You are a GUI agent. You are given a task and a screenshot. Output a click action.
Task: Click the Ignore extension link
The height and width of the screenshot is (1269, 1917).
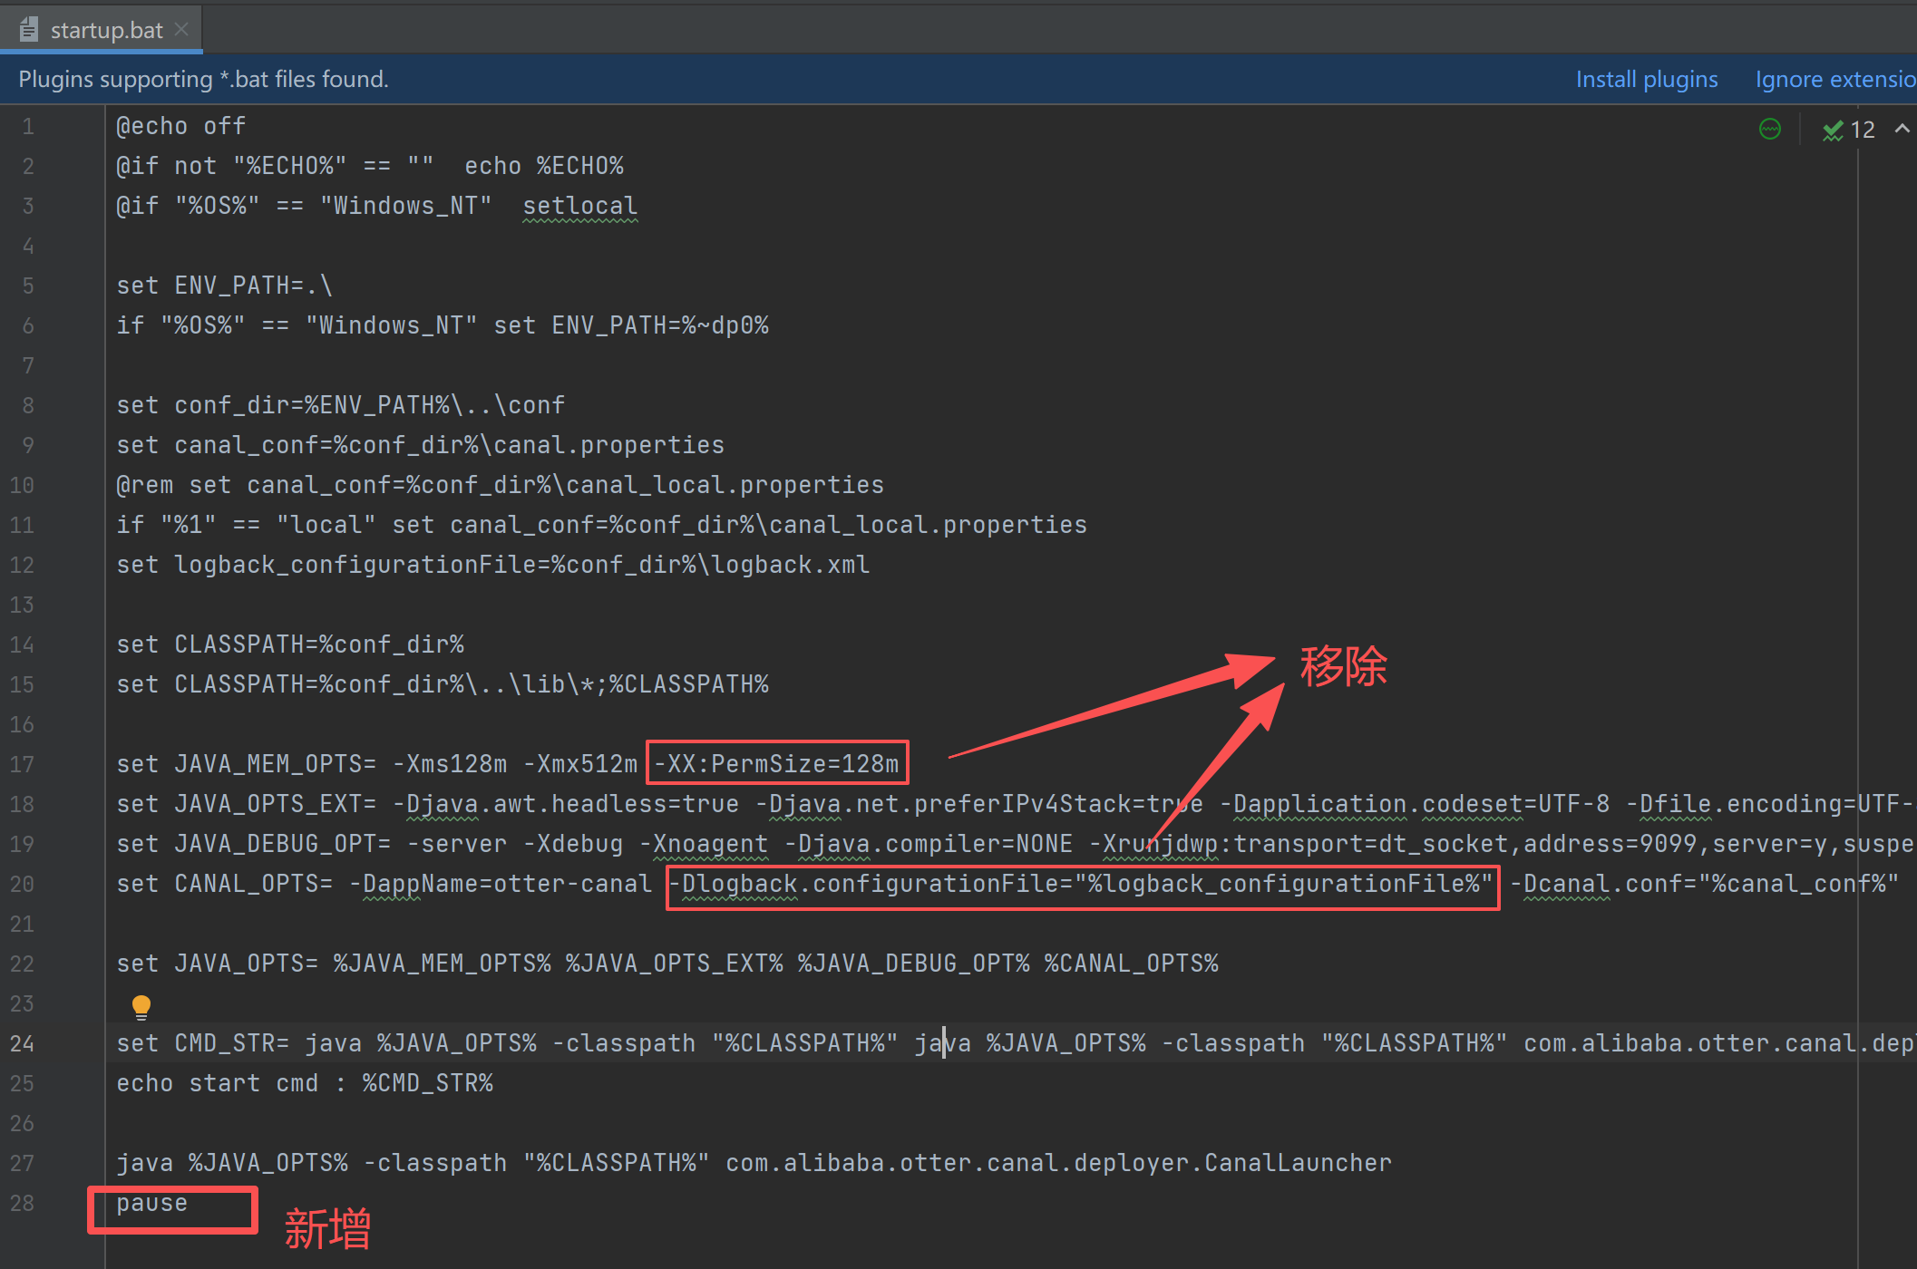tap(1834, 79)
